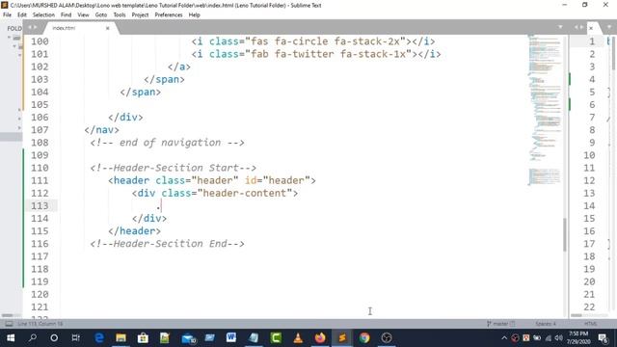Click Line 113, Column 16 status text
Viewport: 617px width, 347px height.
point(40,324)
